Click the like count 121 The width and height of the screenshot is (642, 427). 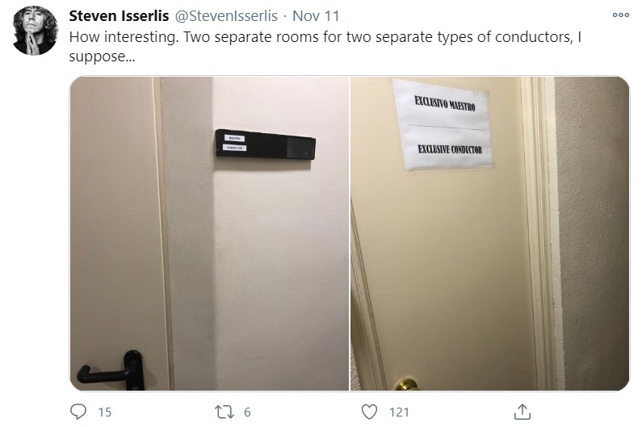pyautogui.click(x=399, y=412)
